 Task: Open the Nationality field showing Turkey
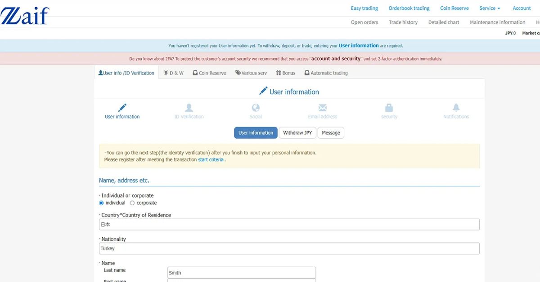pos(289,248)
